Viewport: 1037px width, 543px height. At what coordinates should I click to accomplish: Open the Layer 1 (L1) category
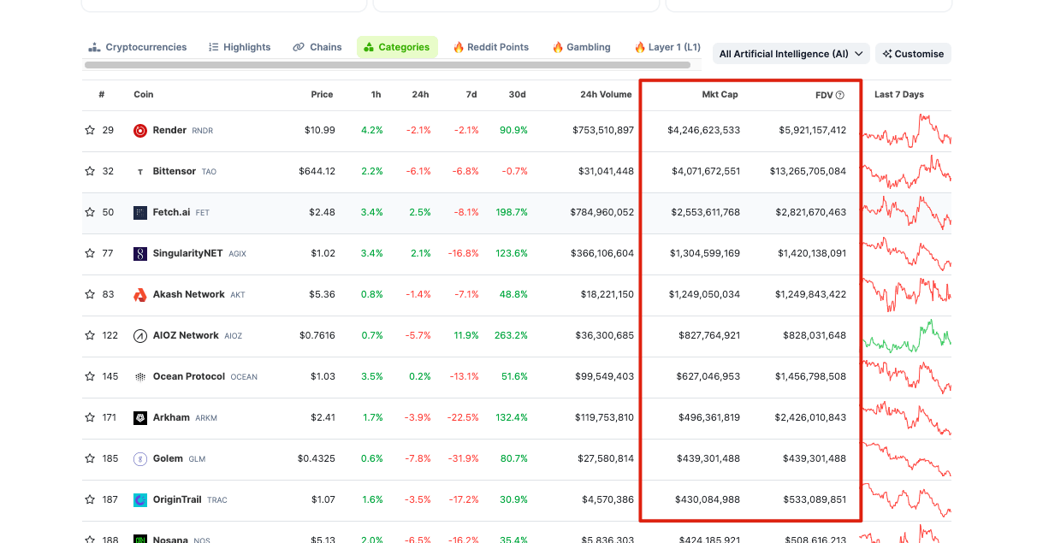667,47
